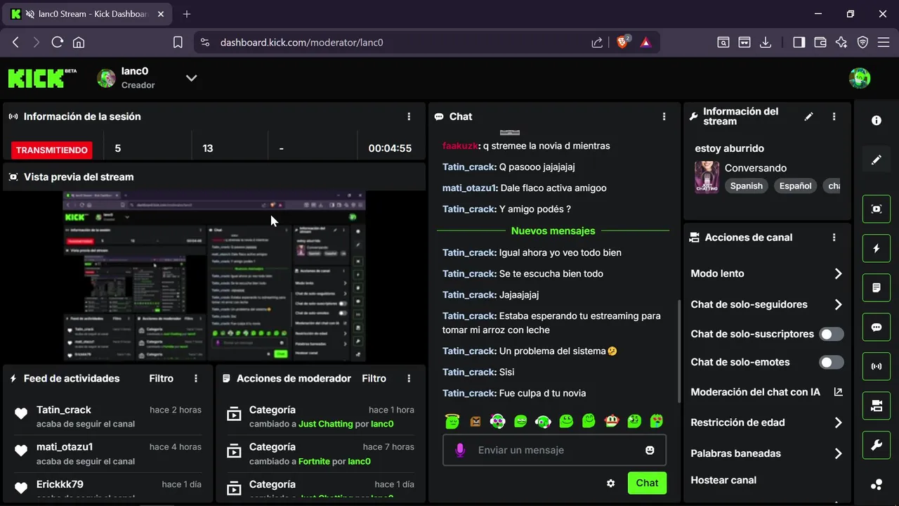The width and height of the screenshot is (899, 506).
Task: Reload the page
Action: (x=58, y=42)
